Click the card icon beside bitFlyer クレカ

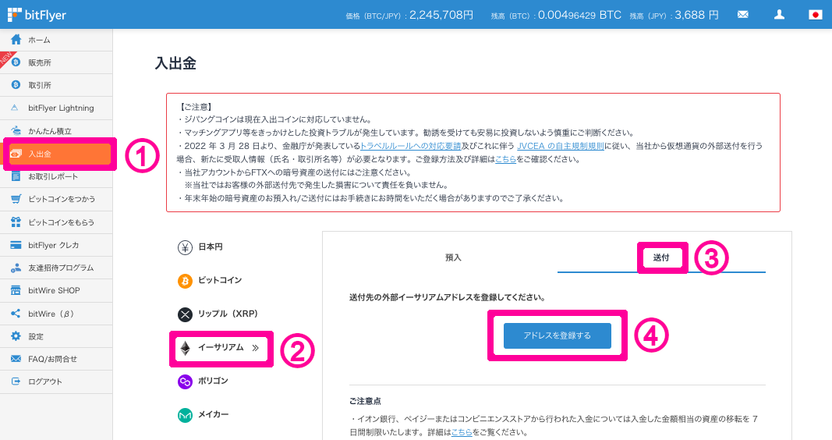click(x=16, y=245)
